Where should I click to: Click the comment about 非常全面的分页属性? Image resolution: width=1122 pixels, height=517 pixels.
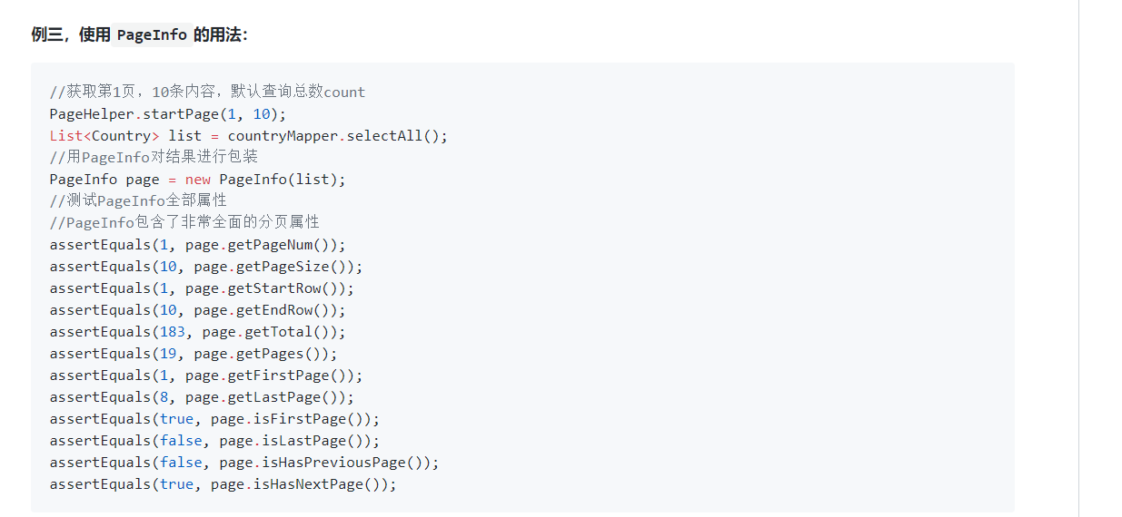184,222
